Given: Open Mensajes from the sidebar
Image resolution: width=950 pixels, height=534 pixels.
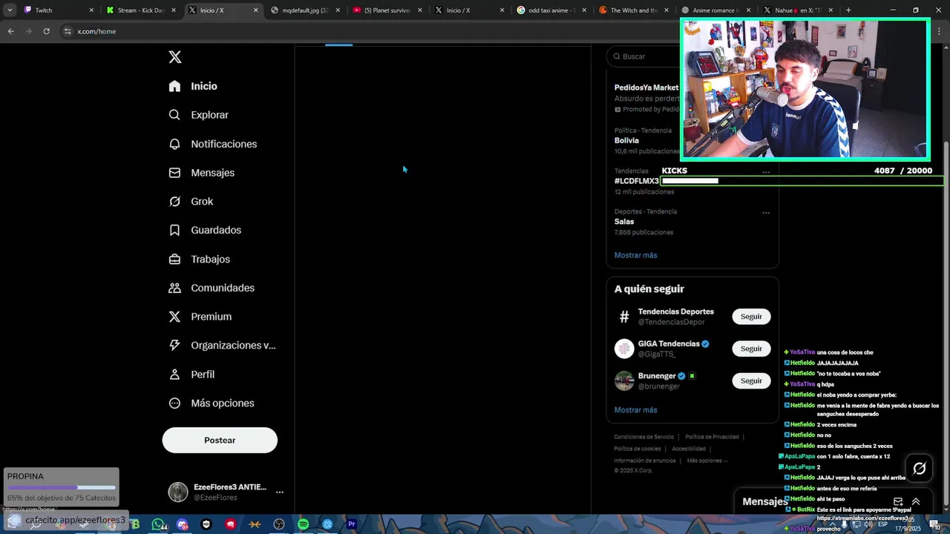Looking at the screenshot, I should [x=201, y=173].
